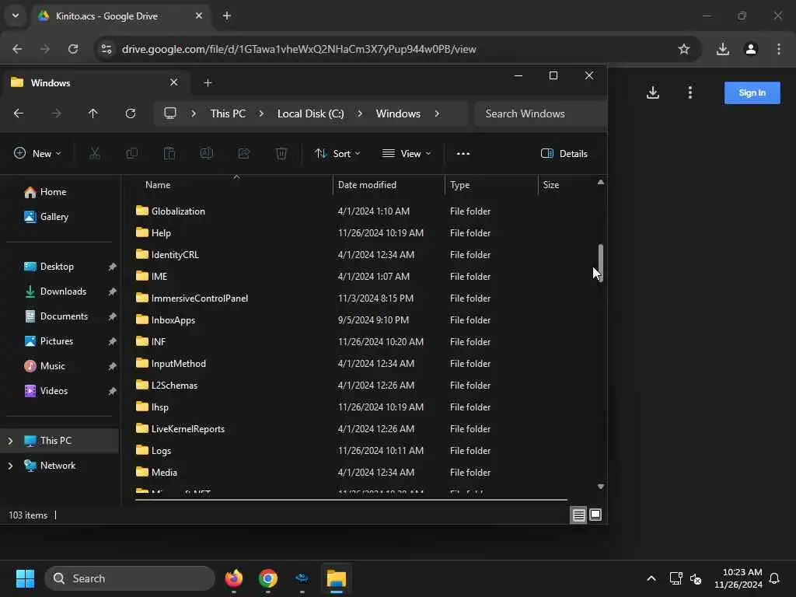
Task: Open the New item dropdown
Action: point(37,153)
